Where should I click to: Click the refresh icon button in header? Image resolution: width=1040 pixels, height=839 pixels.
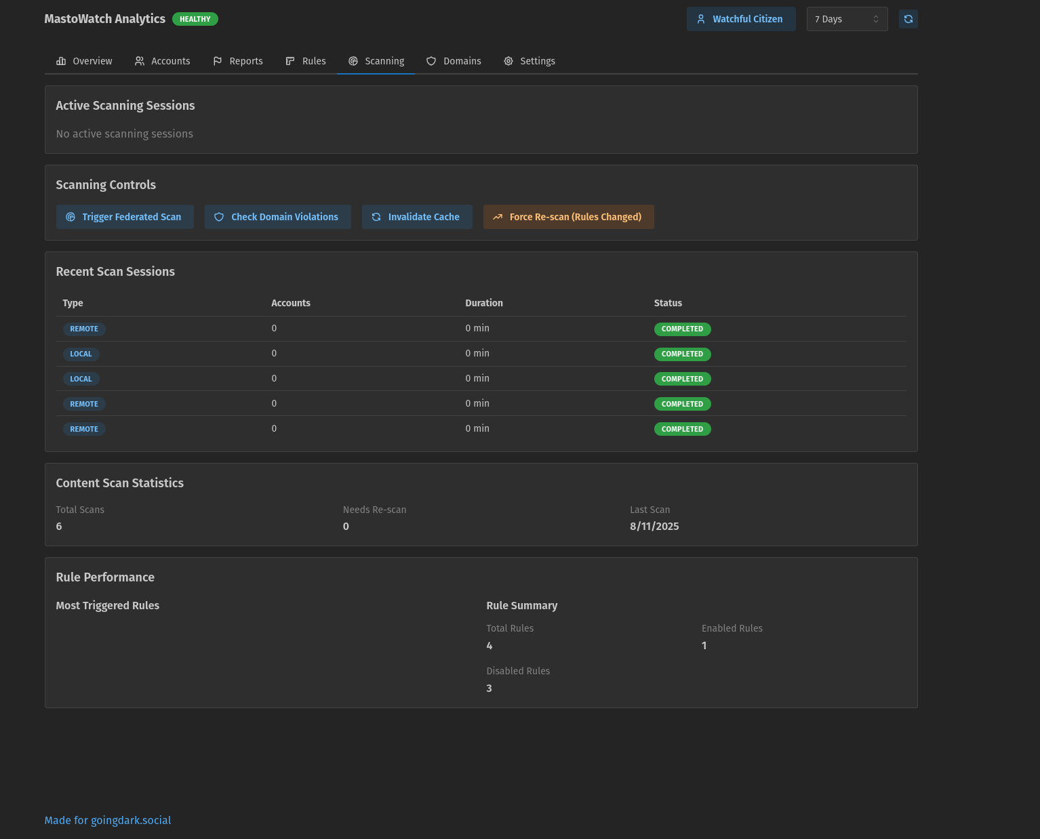click(x=908, y=19)
